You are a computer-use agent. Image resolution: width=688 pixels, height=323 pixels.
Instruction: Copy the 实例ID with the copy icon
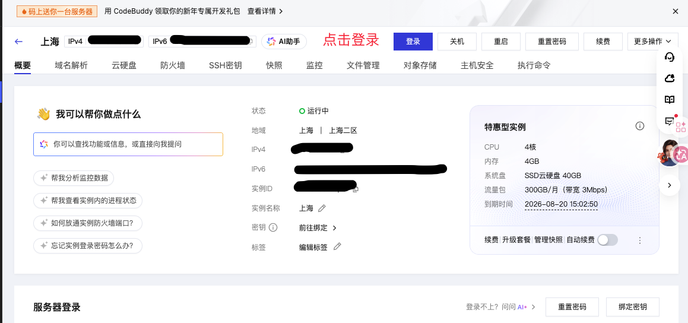coord(356,189)
